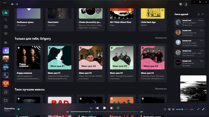Image resolution: width=209 pixels, height=117 pixels.
Task: Open the folder icon in the sidebar
Action: point(6,100)
